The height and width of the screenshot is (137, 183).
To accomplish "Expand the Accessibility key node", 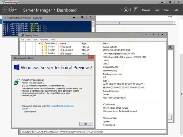I will 42,47.
